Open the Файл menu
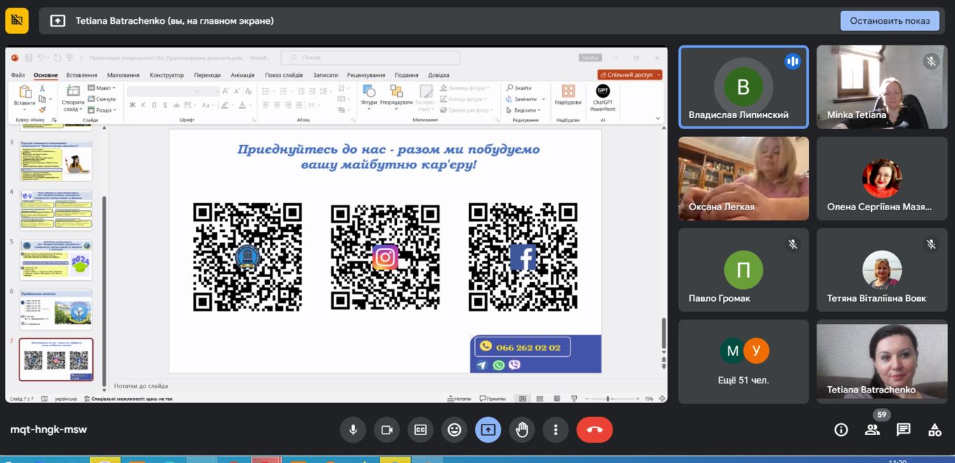This screenshot has height=463, width=955. [x=18, y=75]
